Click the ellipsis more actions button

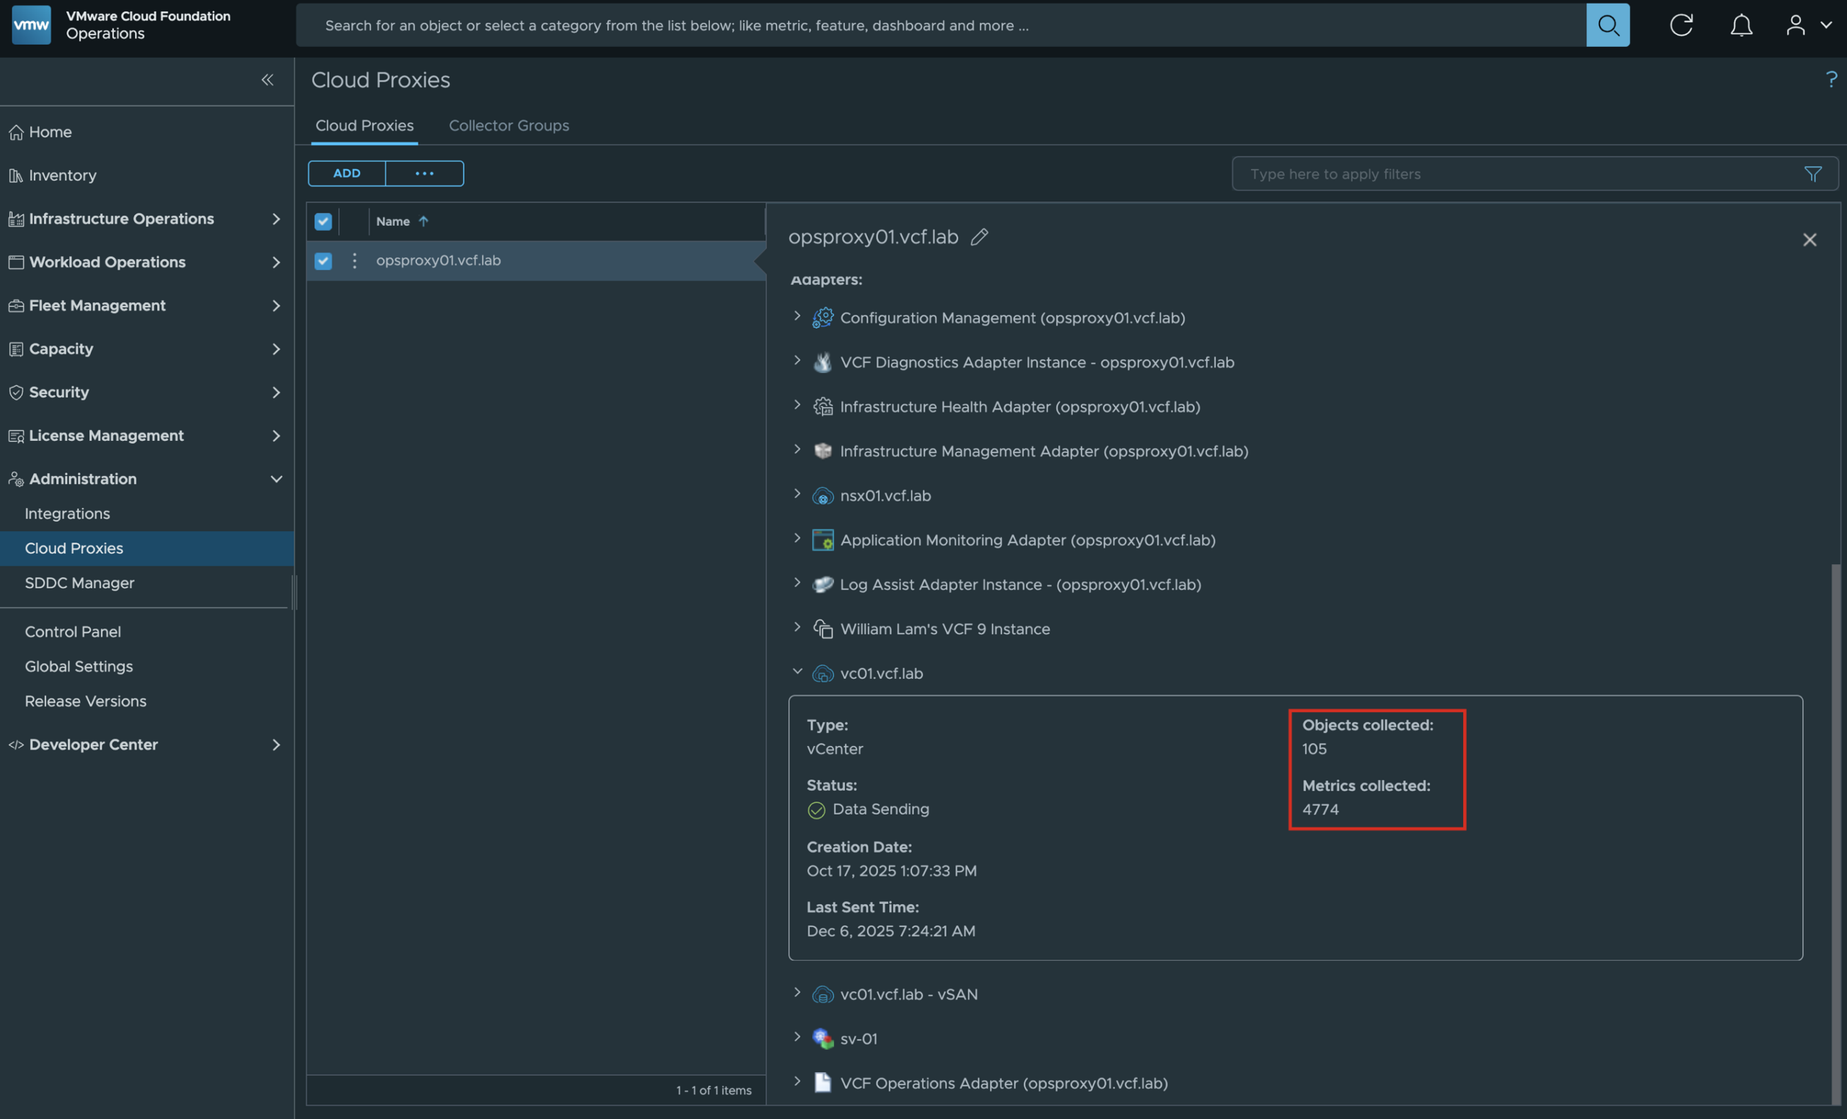point(424,173)
